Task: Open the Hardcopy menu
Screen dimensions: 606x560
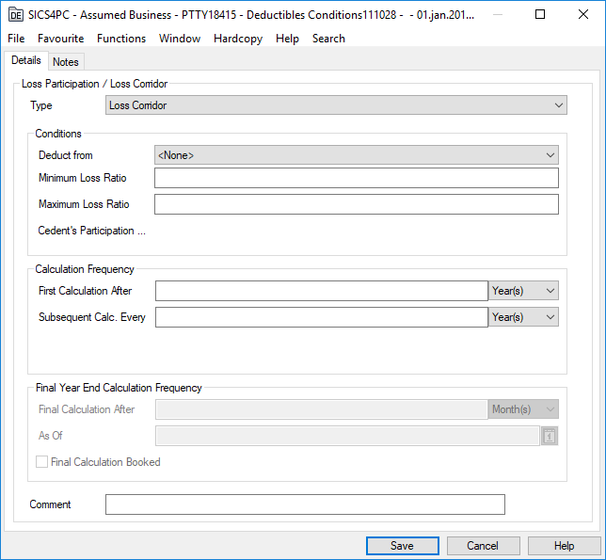Action: (239, 39)
